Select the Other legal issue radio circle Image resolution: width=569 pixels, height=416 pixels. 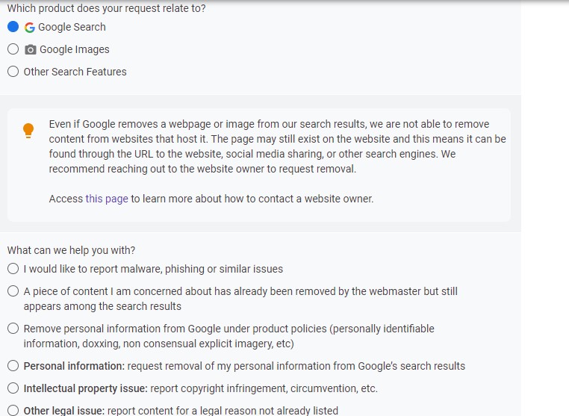(x=13, y=411)
